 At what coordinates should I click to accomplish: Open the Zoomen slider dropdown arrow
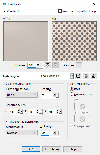tap(41, 65)
